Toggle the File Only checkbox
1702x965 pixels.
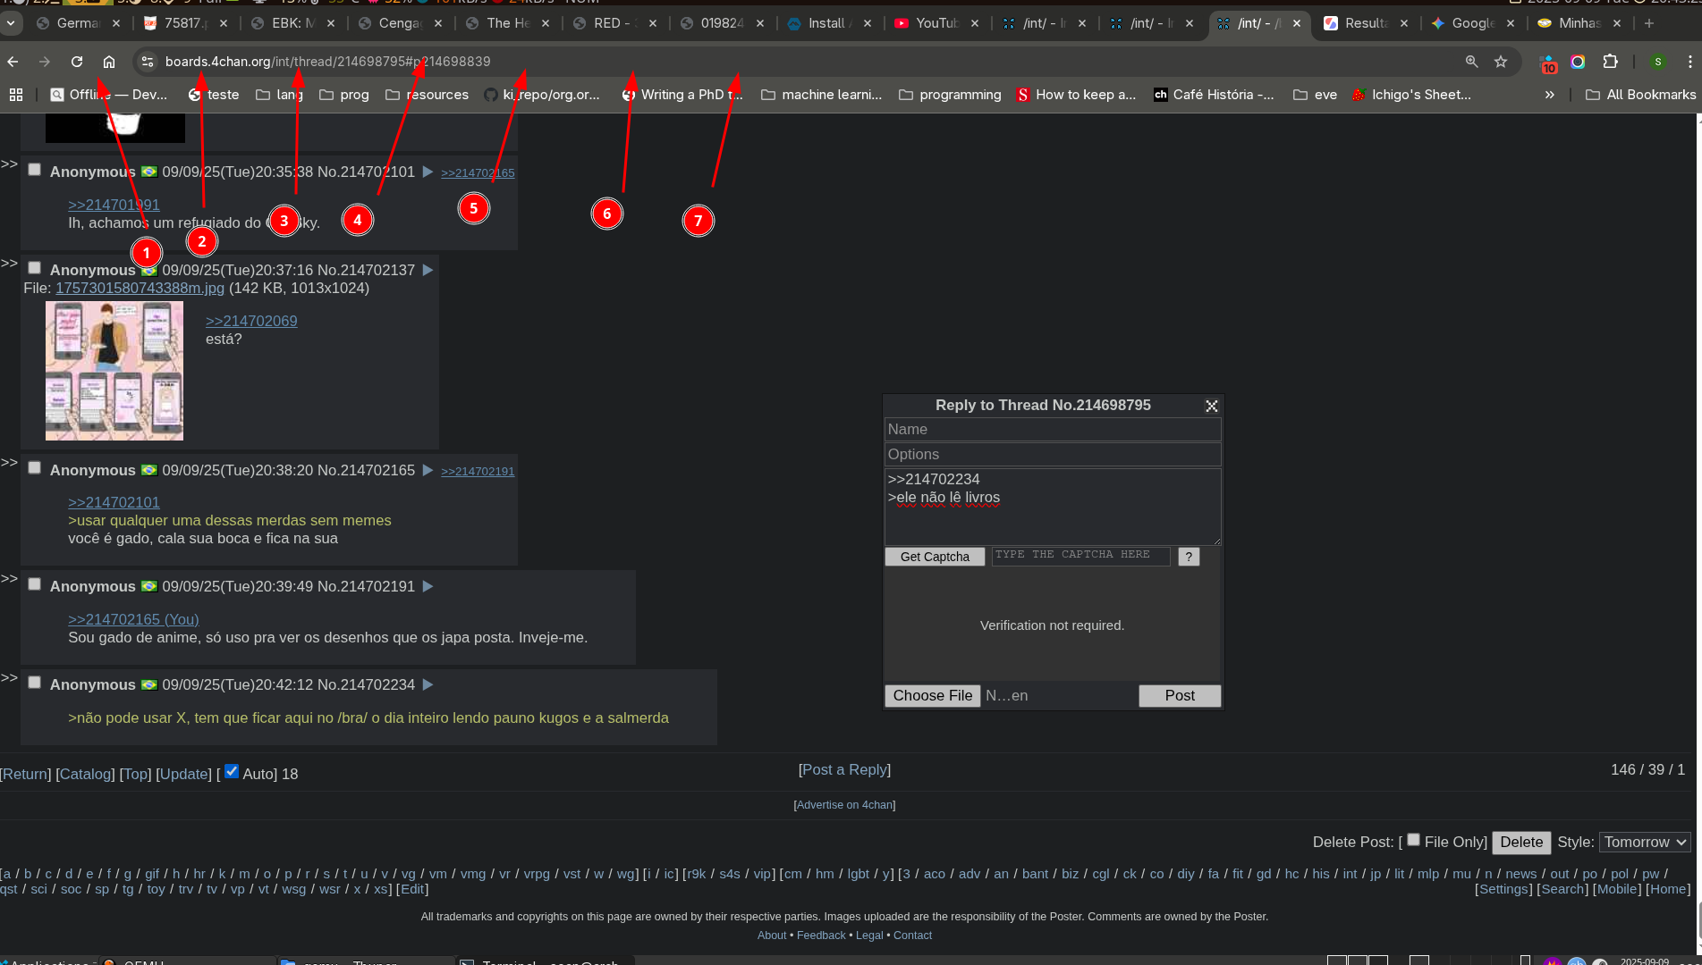coord(1413,840)
